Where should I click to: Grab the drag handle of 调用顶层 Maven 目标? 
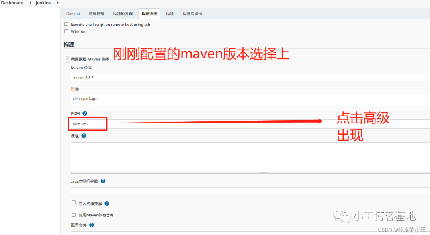coord(67,59)
